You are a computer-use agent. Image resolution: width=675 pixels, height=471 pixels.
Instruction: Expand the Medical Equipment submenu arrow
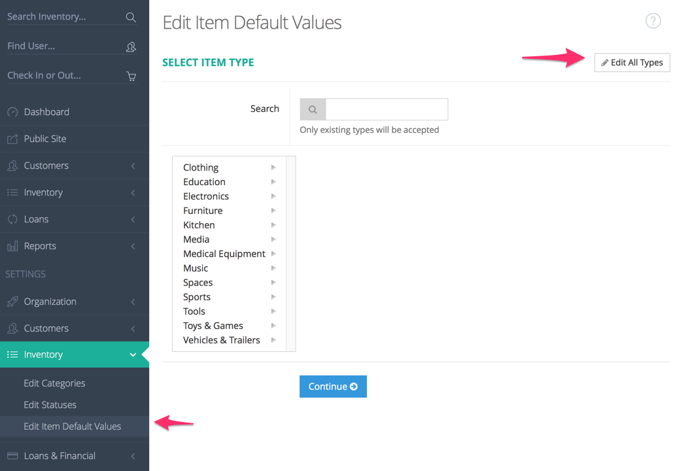point(273,254)
